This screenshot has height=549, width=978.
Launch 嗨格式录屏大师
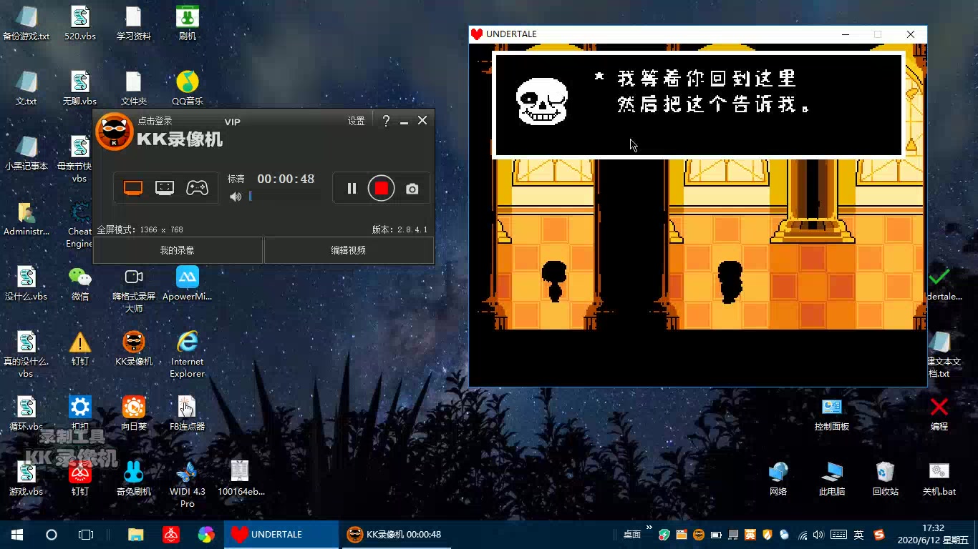(134, 290)
